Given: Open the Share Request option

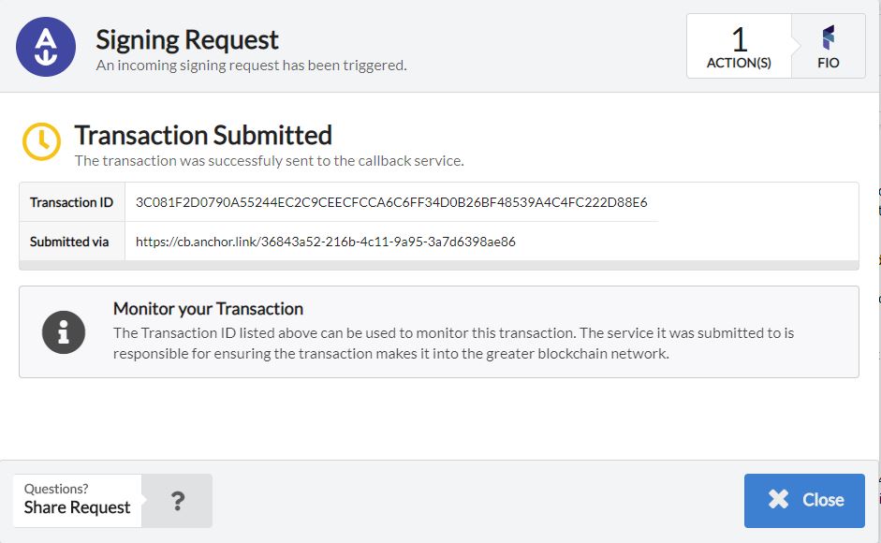Looking at the screenshot, I should pos(78,507).
